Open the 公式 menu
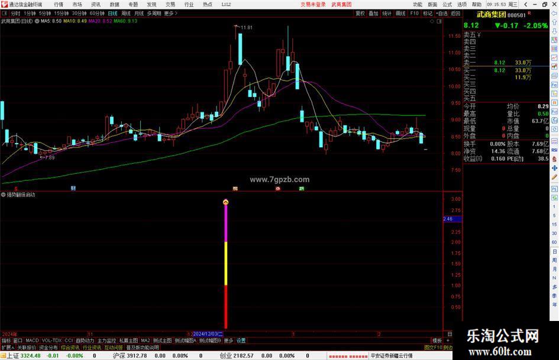The image size is (559, 360). (x=447, y=4)
